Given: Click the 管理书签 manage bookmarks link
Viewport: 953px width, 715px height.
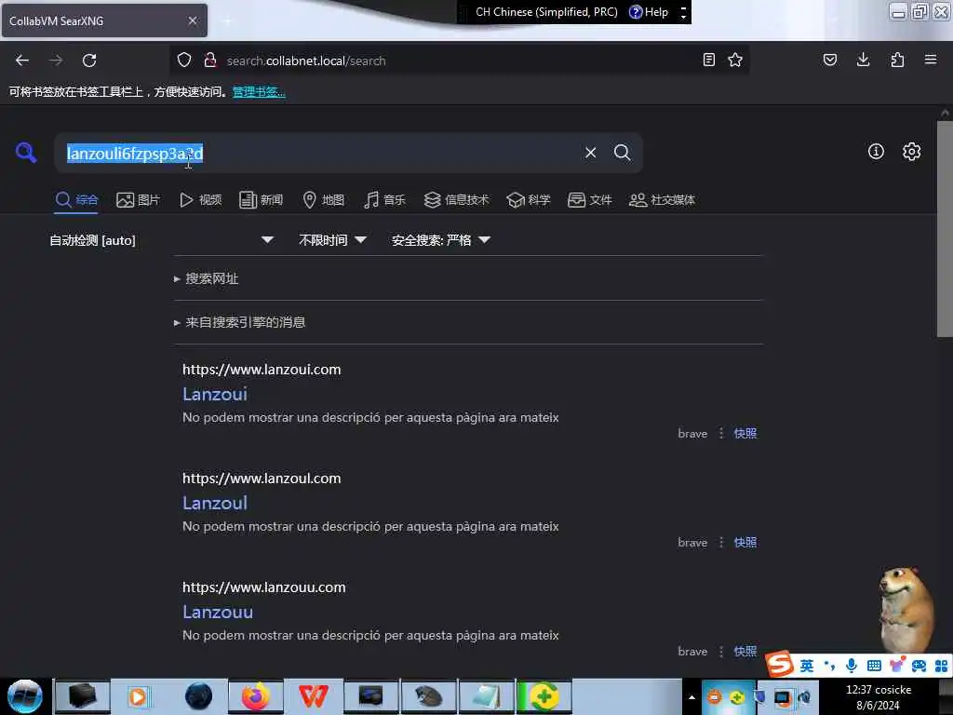Looking at the screenshot, I should pos(259,92).
